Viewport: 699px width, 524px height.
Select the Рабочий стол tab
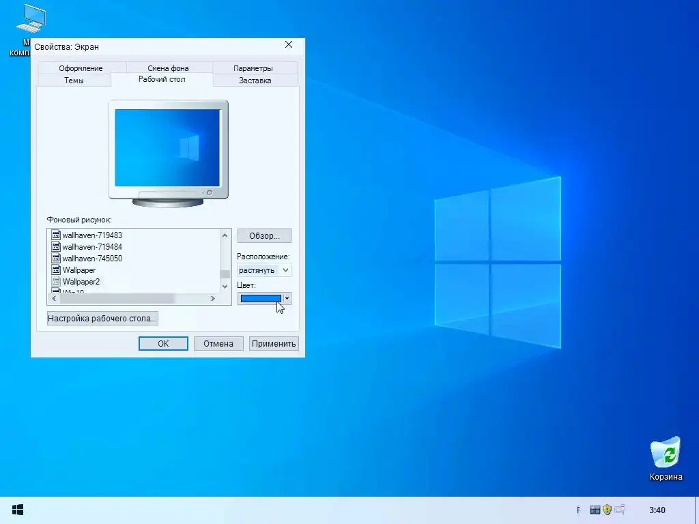(162, 79)
